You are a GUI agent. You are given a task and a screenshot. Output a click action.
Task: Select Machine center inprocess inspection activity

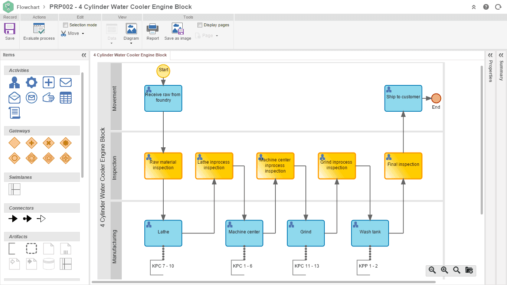point(275,166)
